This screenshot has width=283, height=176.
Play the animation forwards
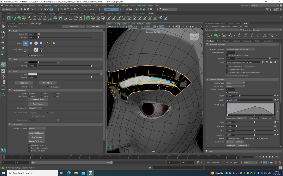click(x=270, y=157)
